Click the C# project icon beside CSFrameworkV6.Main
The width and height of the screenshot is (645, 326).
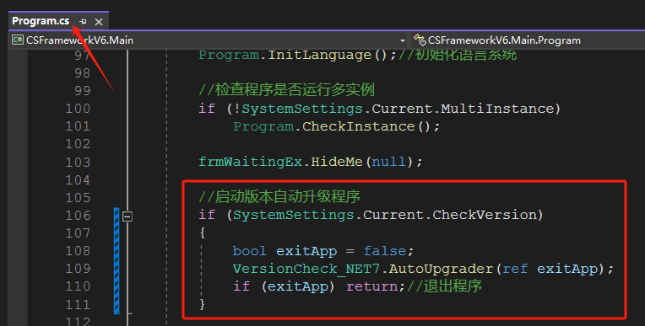(x=17, y=40)
